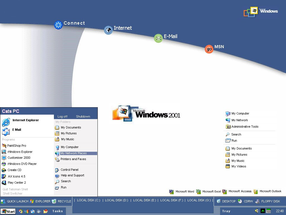Open My Network desktop shortcut
Screen dimensions: 286x215
[x=237, y=120]
